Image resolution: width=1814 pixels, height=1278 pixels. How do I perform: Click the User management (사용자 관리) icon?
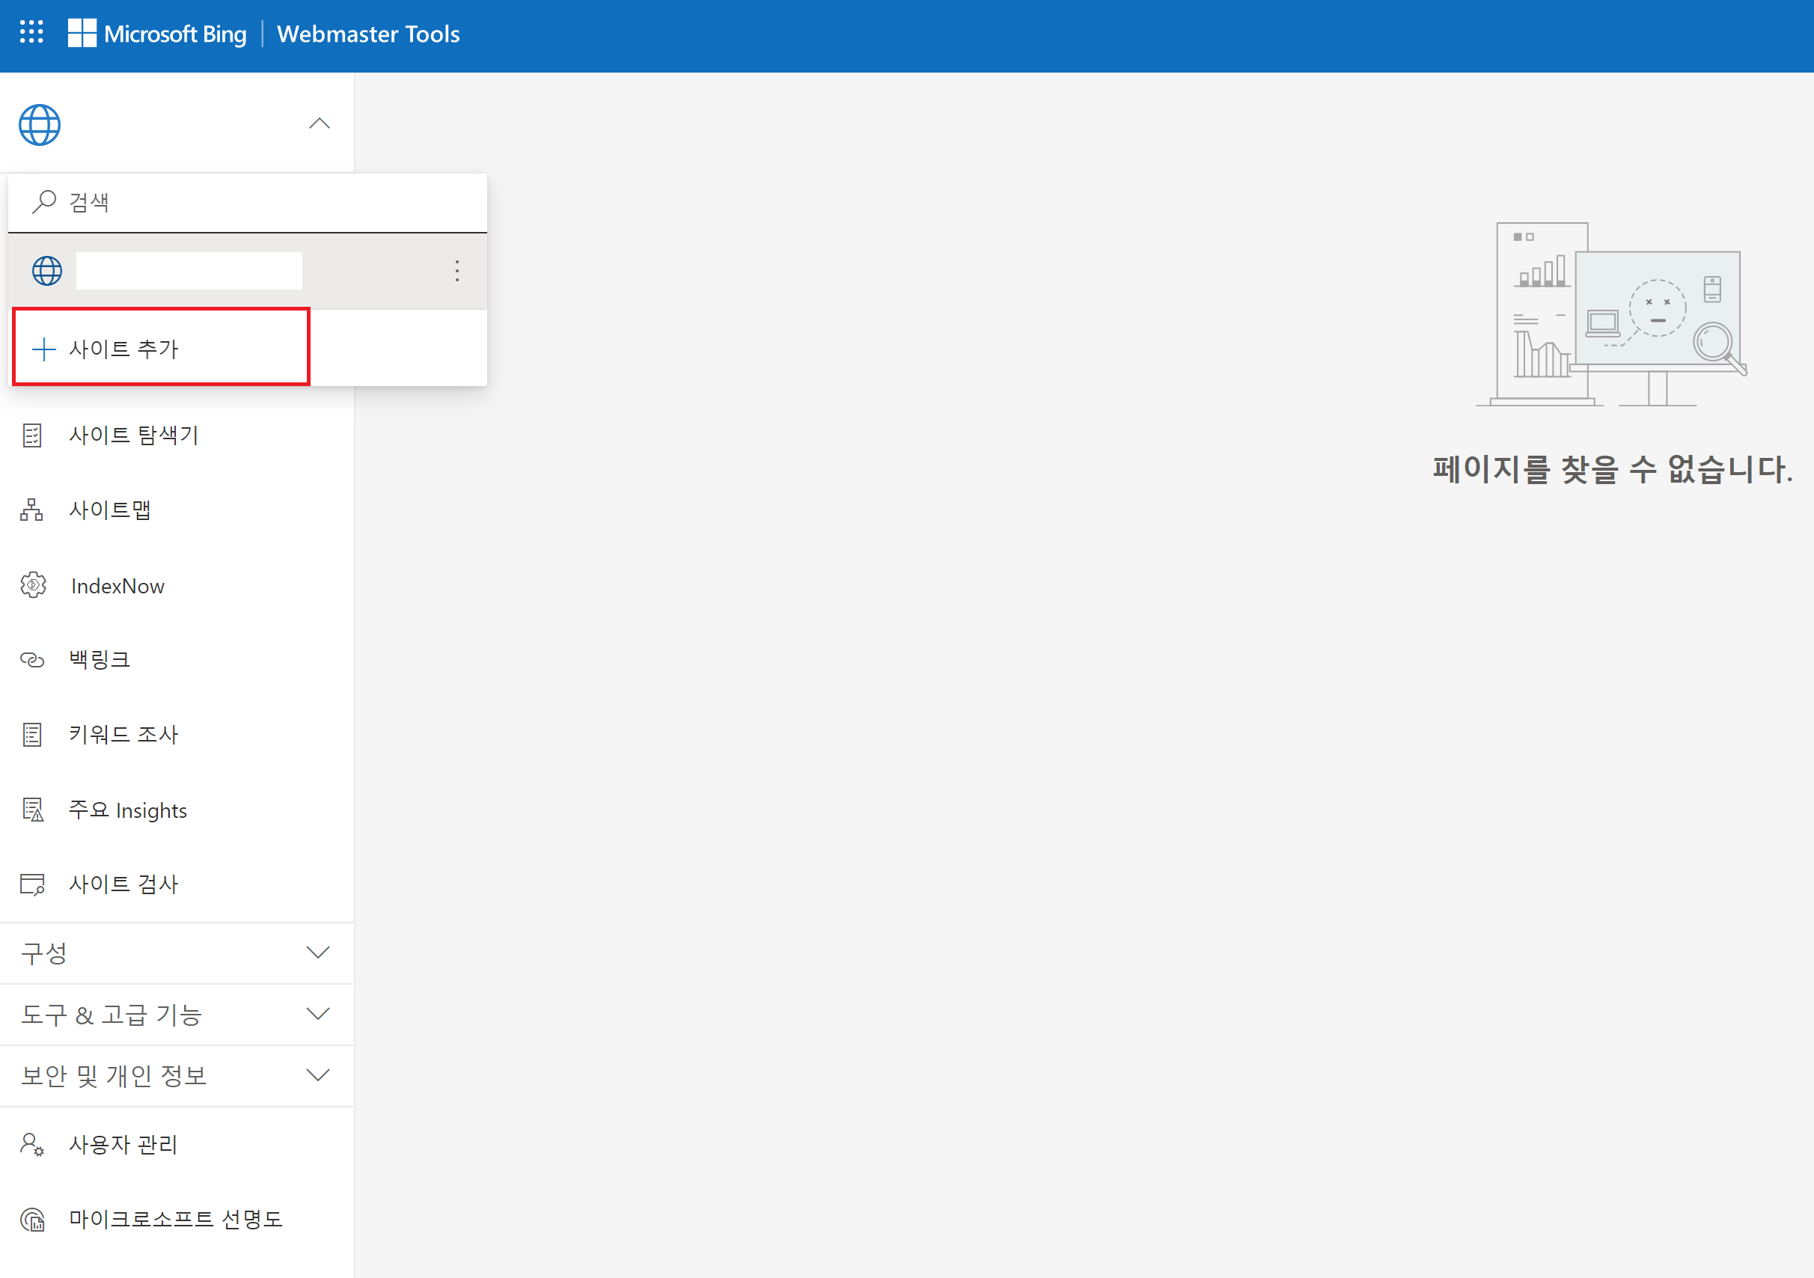32,1145
